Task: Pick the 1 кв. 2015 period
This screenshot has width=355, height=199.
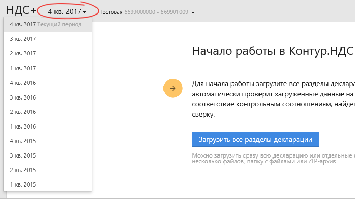Action: [x=48, y=184]
